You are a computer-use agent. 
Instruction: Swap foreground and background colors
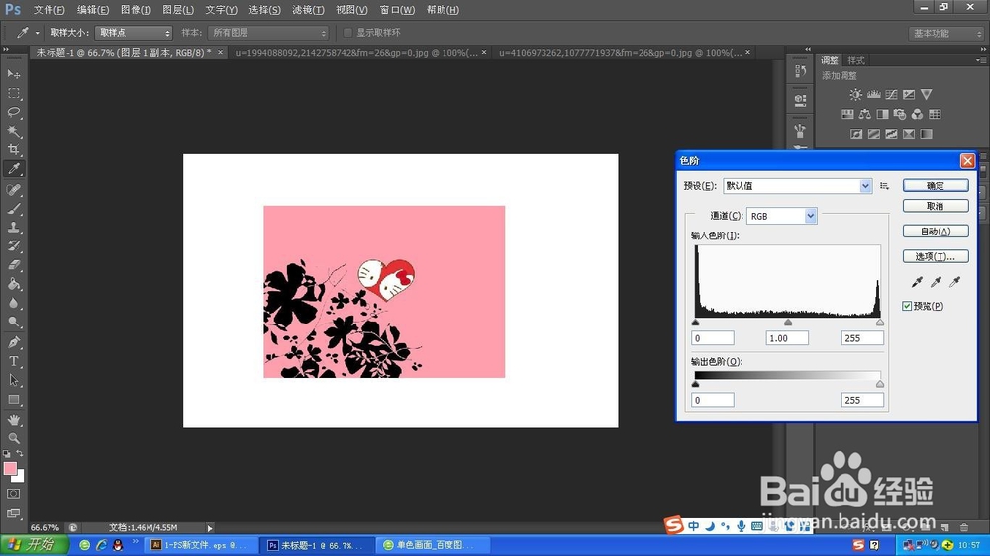click(x=20, y=454)
